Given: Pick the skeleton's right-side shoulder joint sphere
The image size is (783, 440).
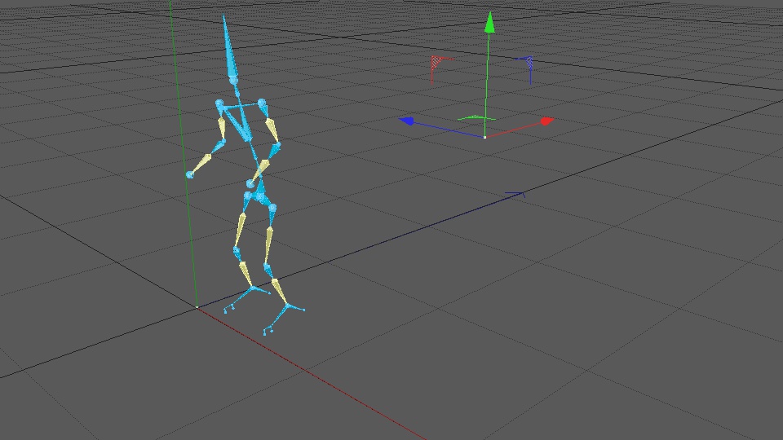Looking at the screenshot, I should point(262,103).
